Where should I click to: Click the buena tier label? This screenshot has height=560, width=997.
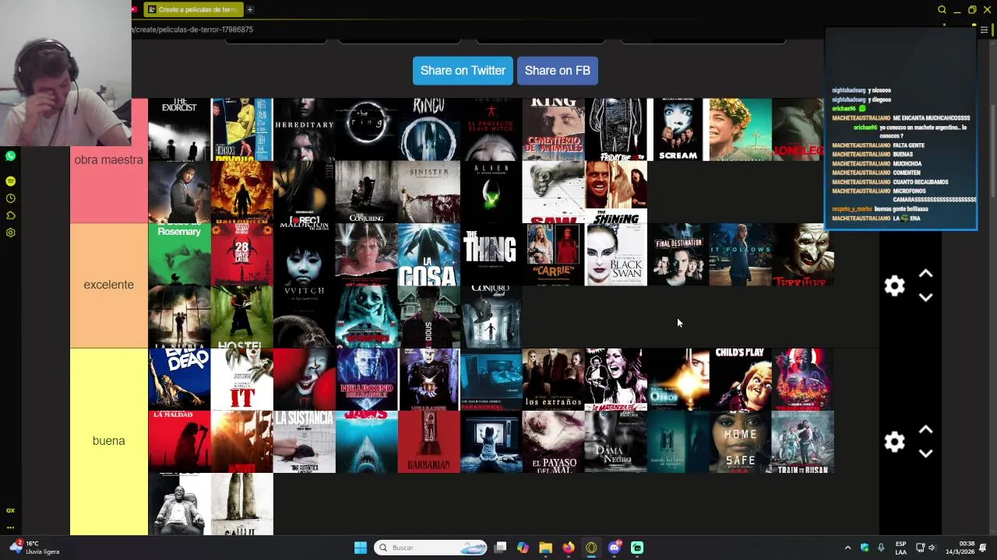tap(109, 441)
